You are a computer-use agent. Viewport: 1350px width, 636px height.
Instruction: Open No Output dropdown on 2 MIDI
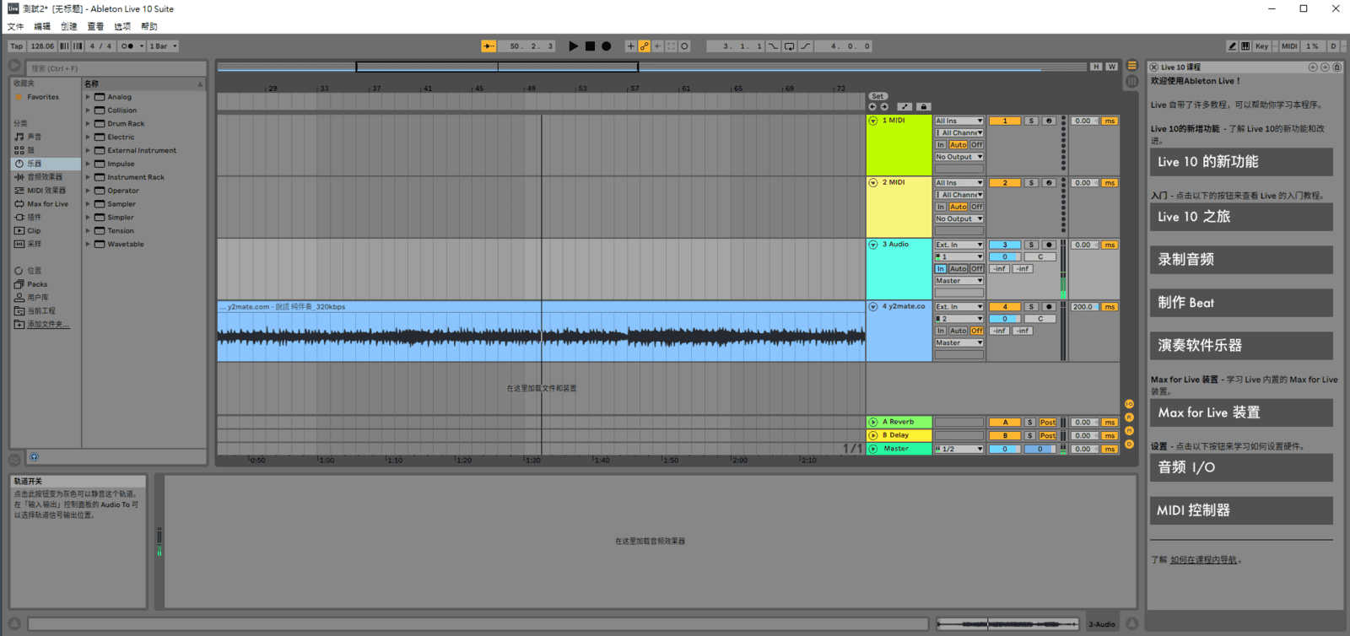click(x=959, y=218)
